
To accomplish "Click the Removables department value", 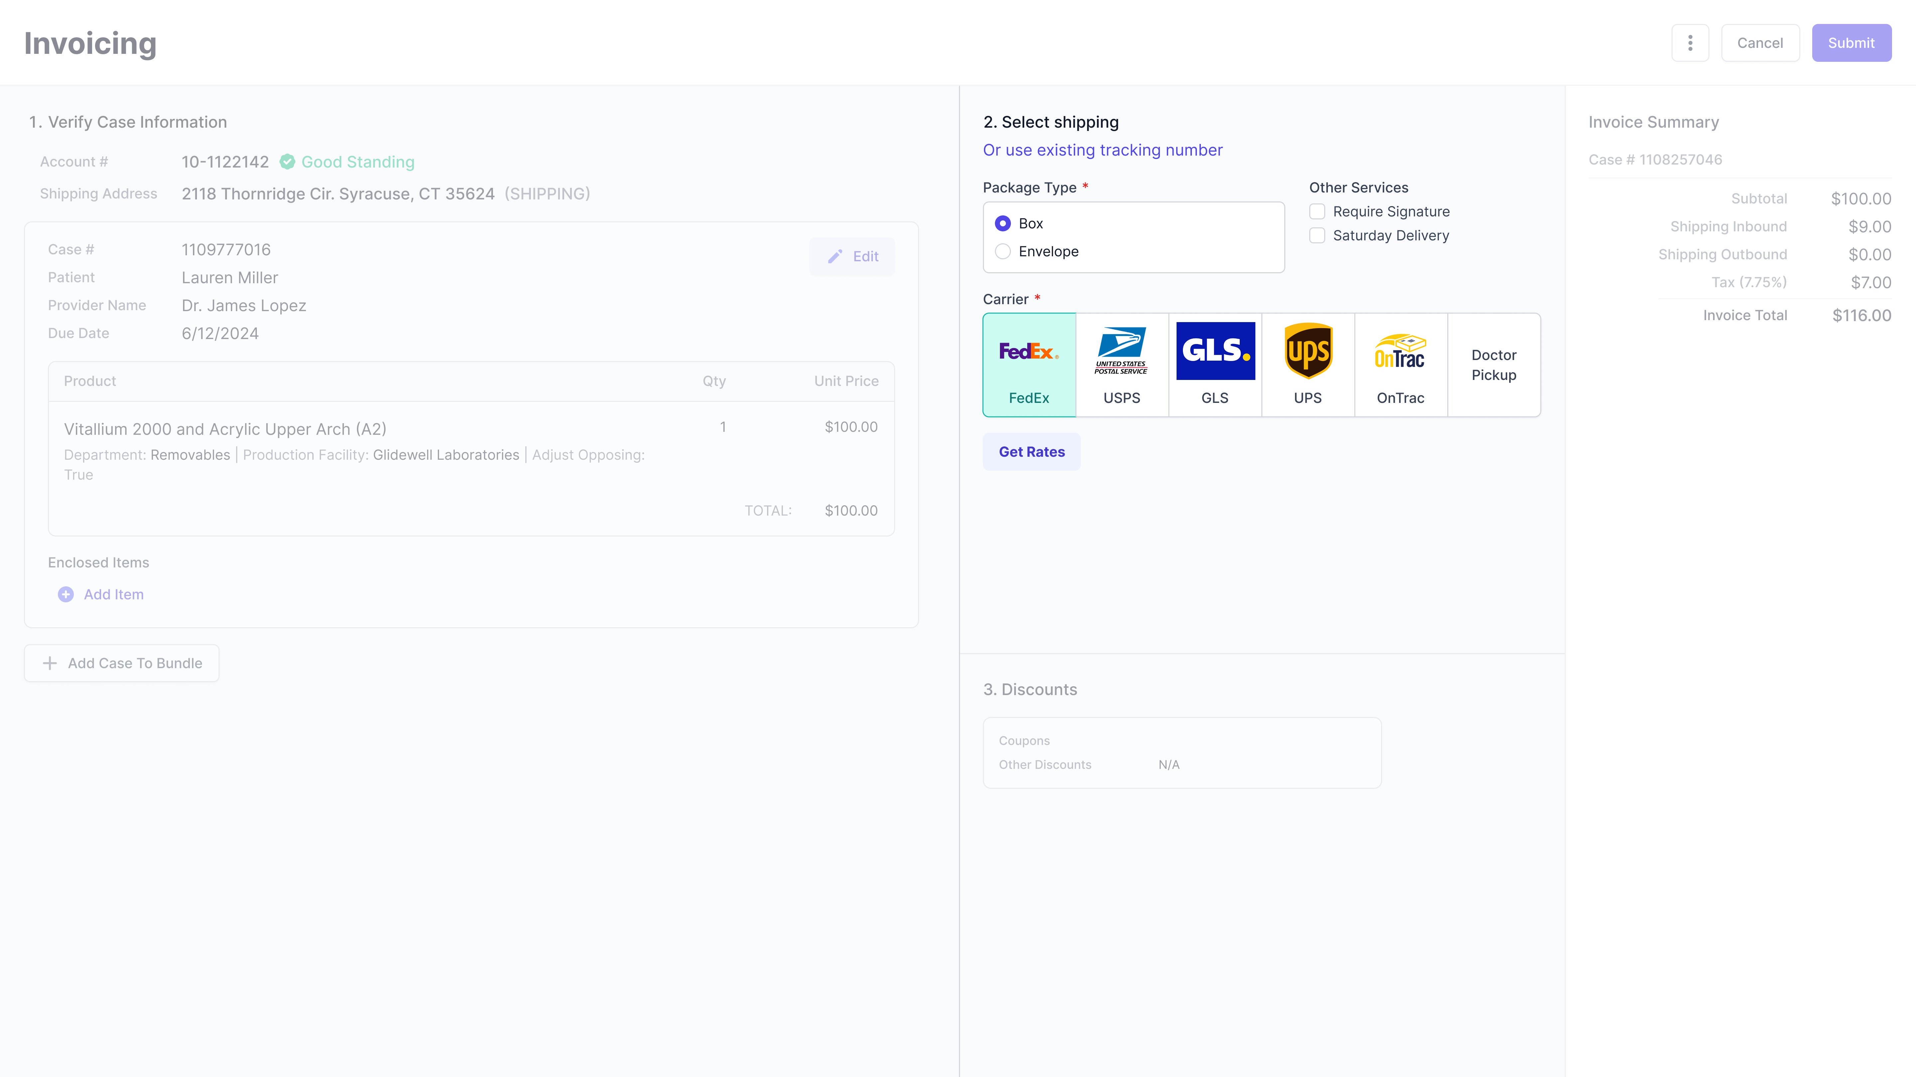I will click(x=190, y=455).
